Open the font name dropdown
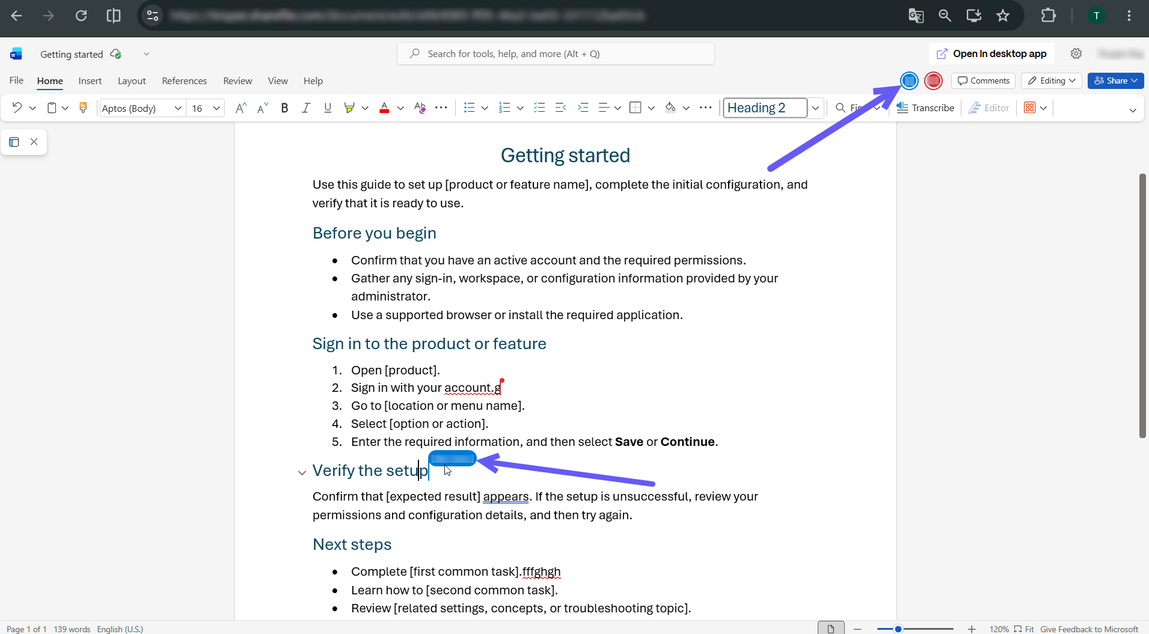Screen dimensions: 1149x634 click(178, 108)
